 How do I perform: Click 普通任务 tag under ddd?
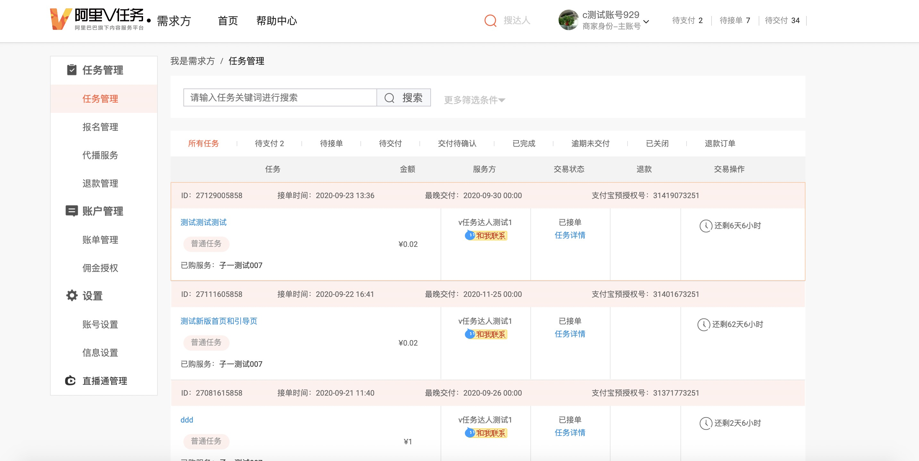click(x=206, y=441)
